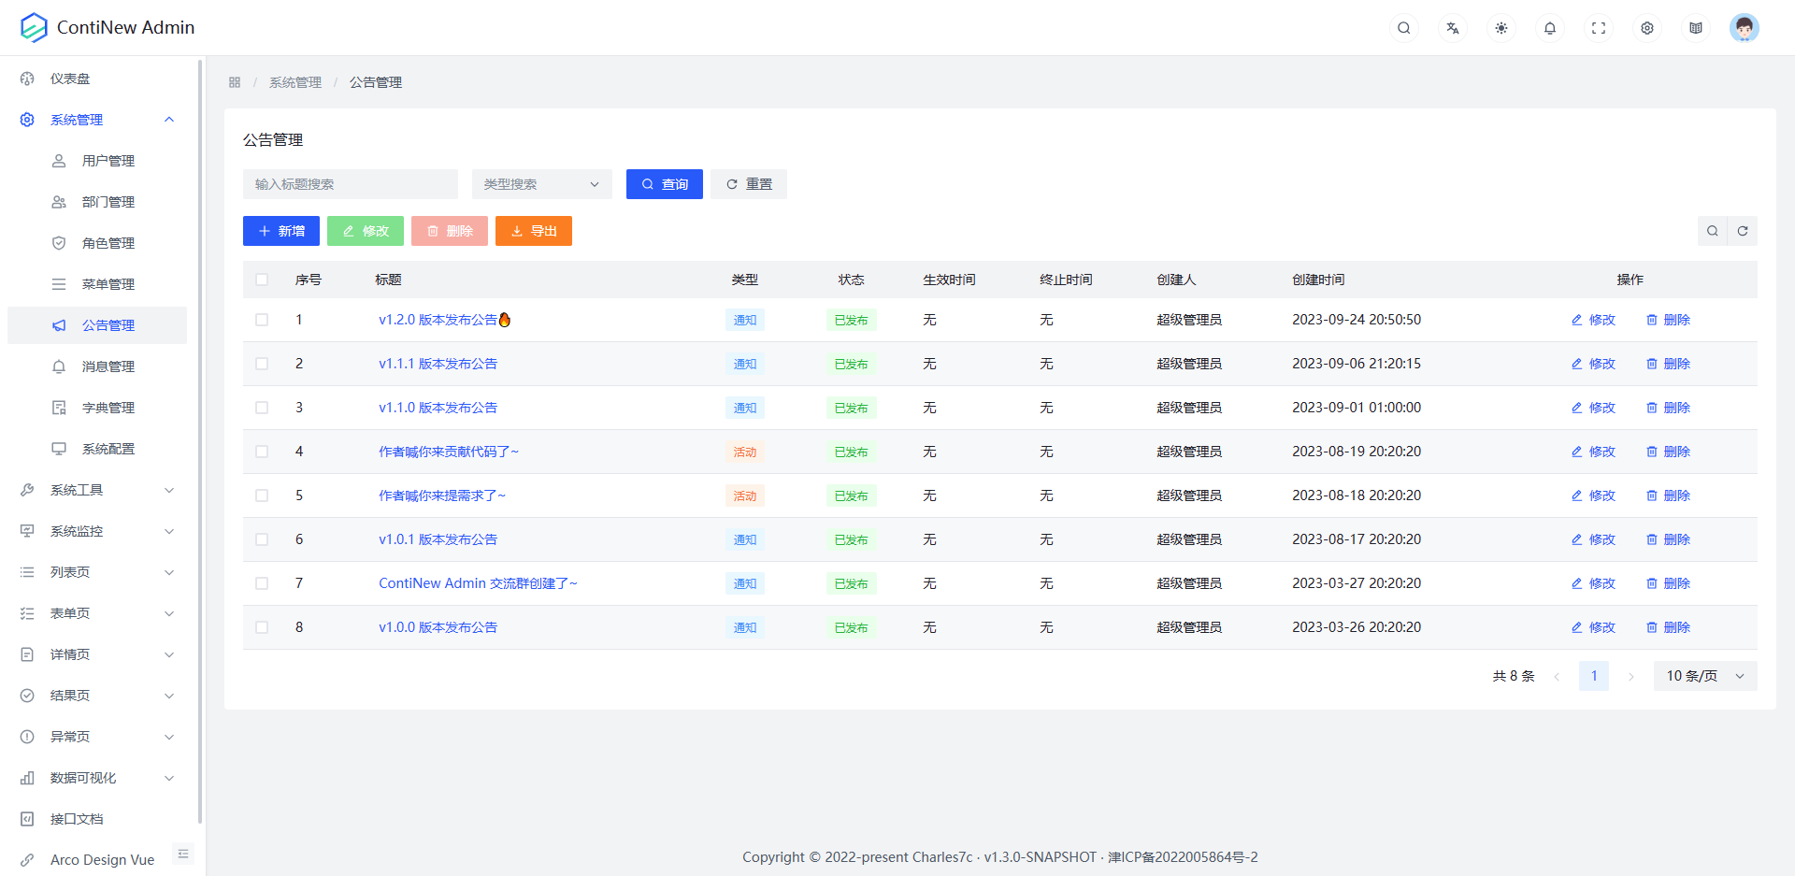1795x876 pixels.
Task: Open the v1.1.1 版本发布公告 link
Action: 438,363
